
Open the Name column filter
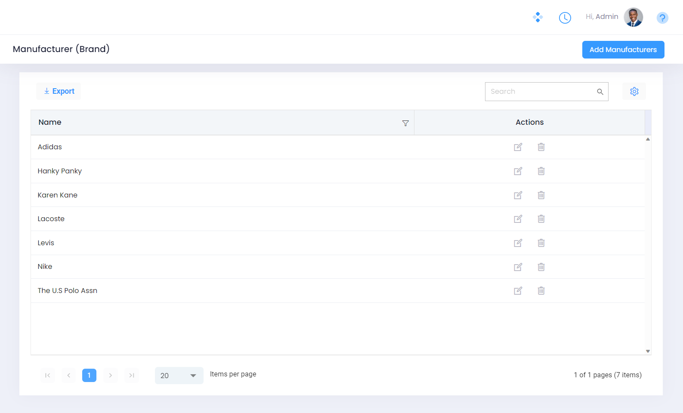[405, 123]
